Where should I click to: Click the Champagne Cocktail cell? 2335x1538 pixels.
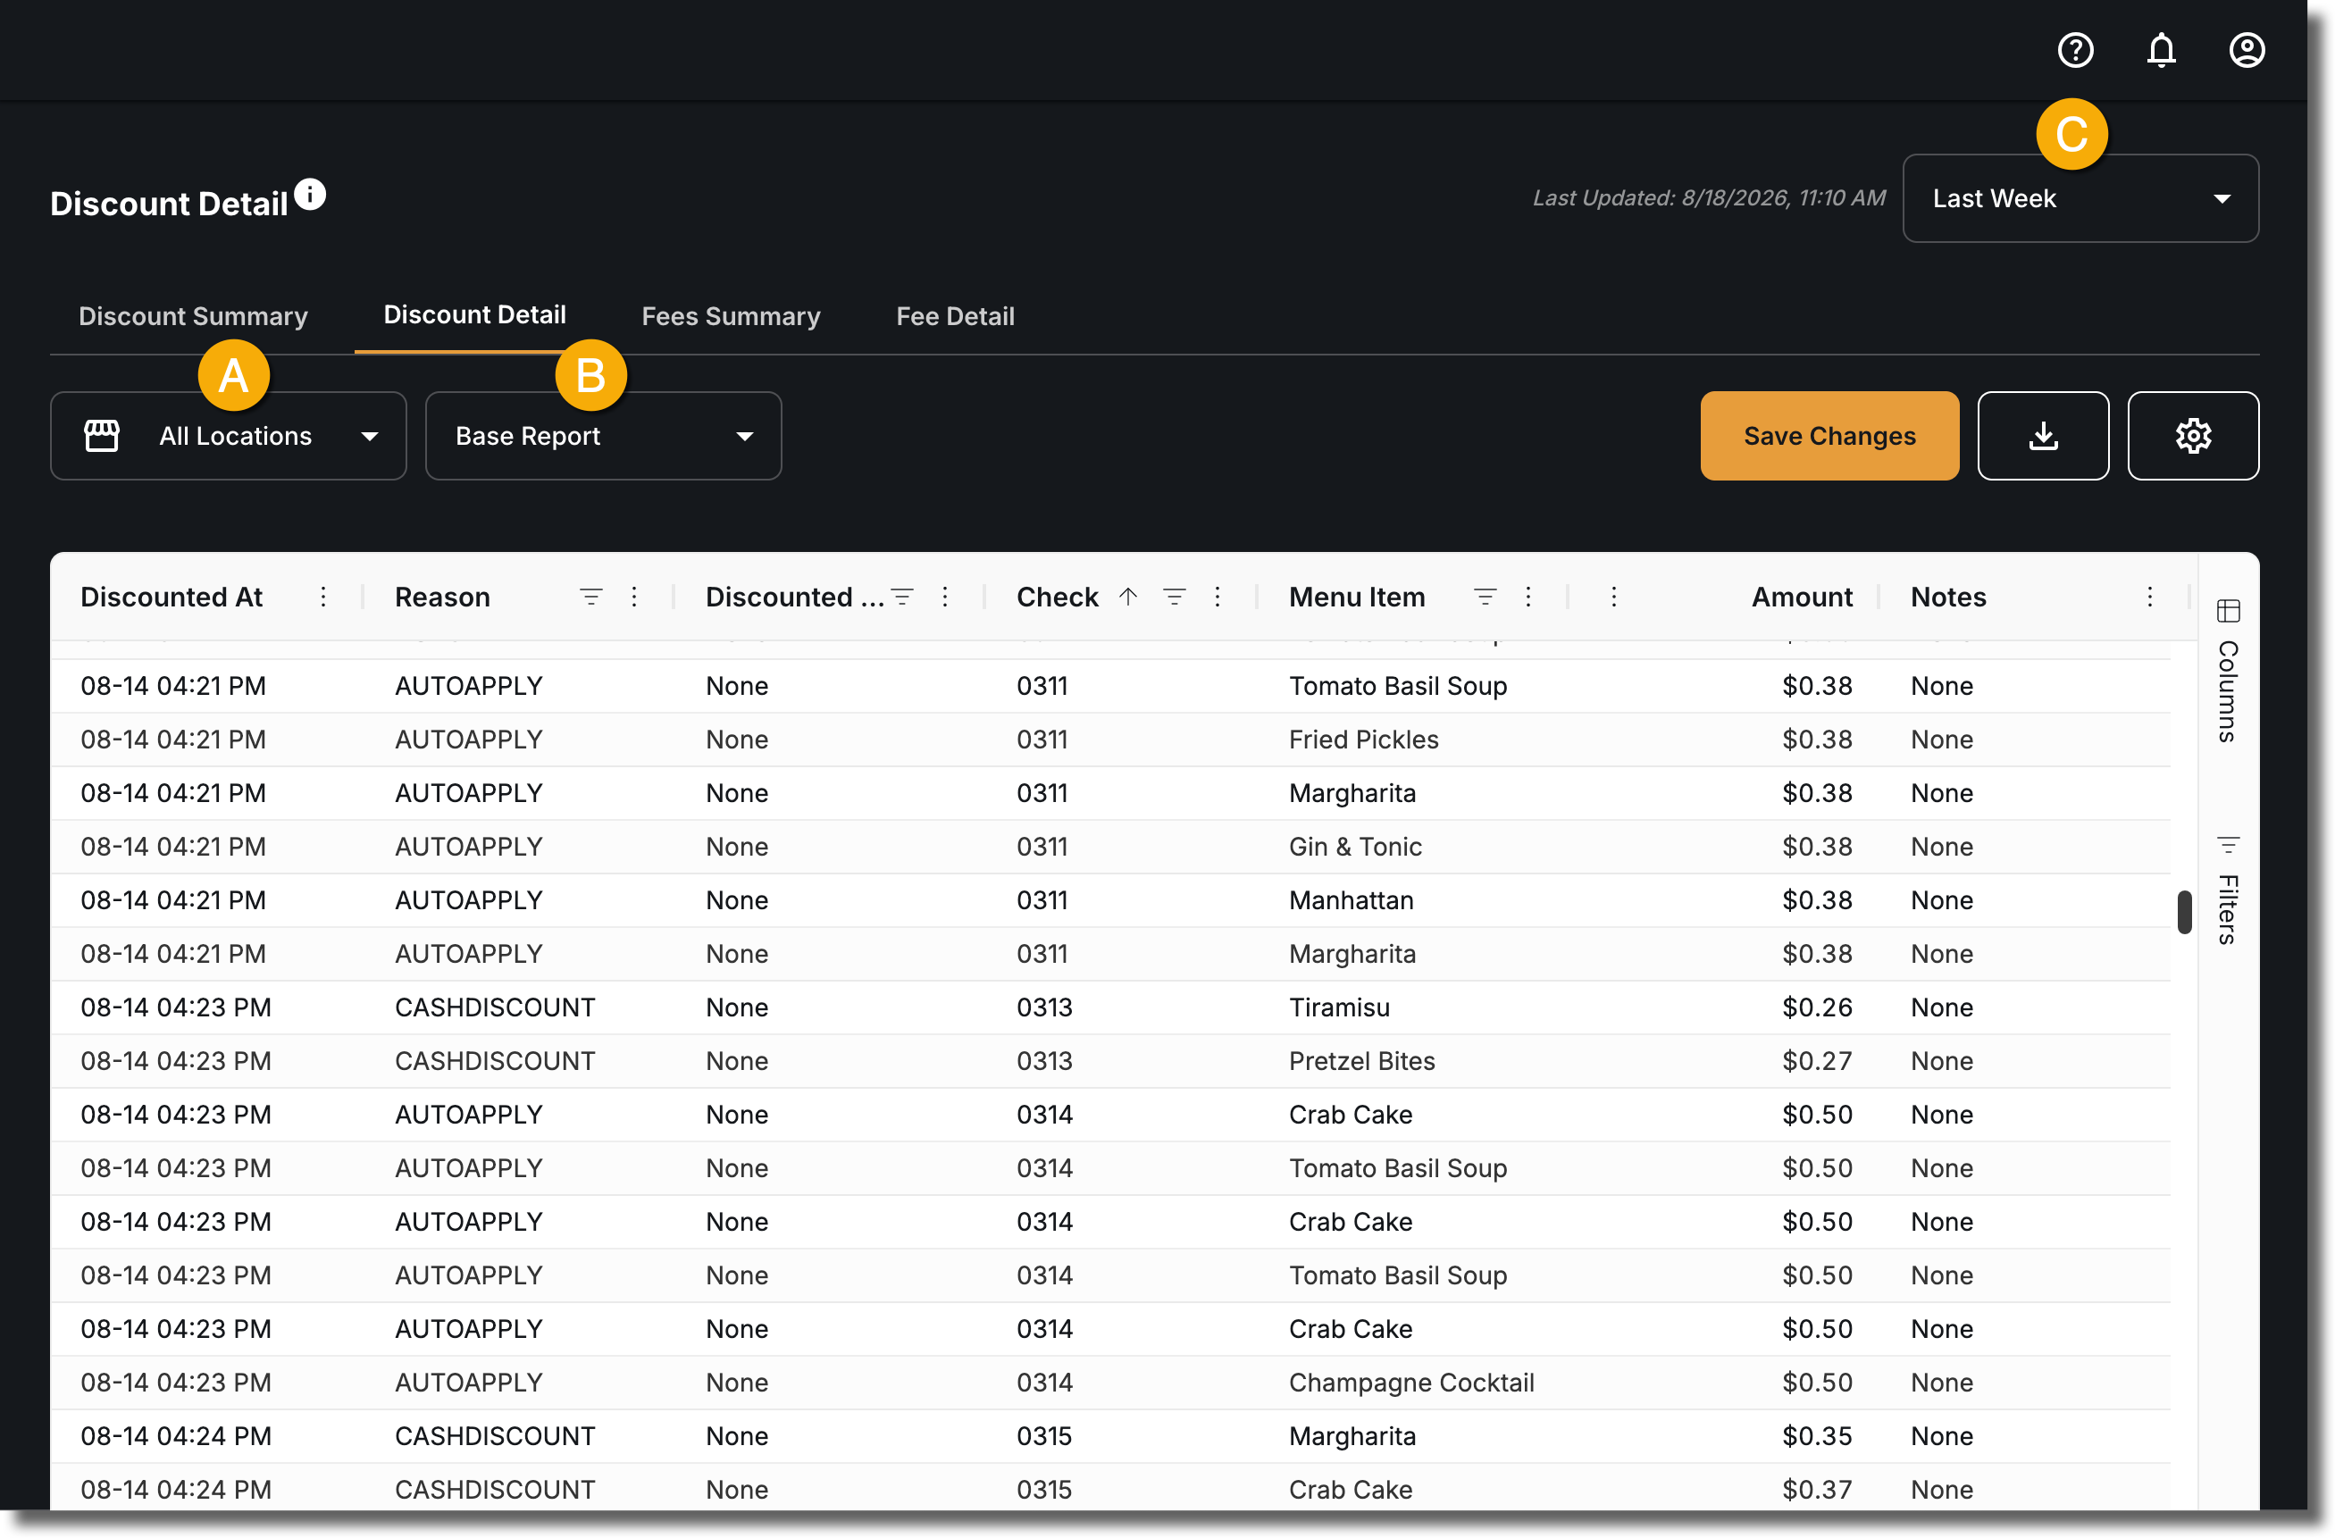pos(1411,1382)
